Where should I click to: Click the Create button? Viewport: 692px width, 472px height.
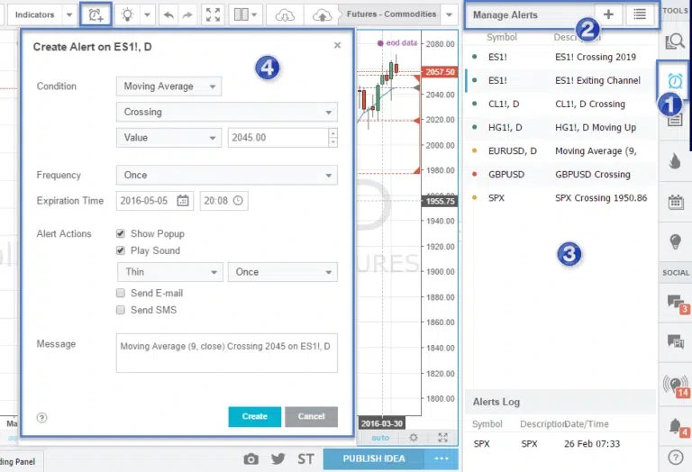(x=255, y=416)
